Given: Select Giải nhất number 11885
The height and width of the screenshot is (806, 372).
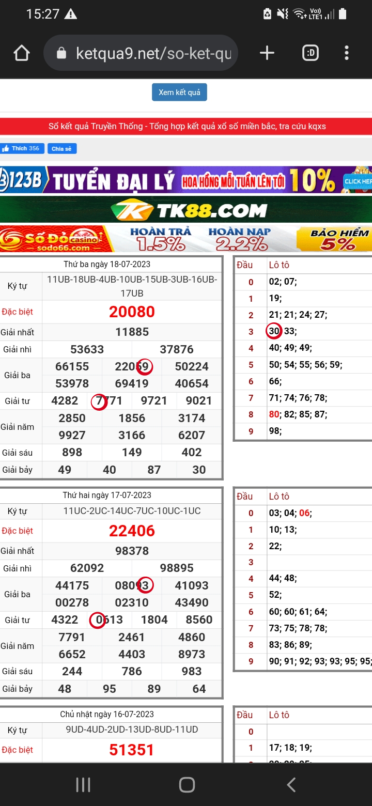Looking at the screenshot, I should point(132,332).
